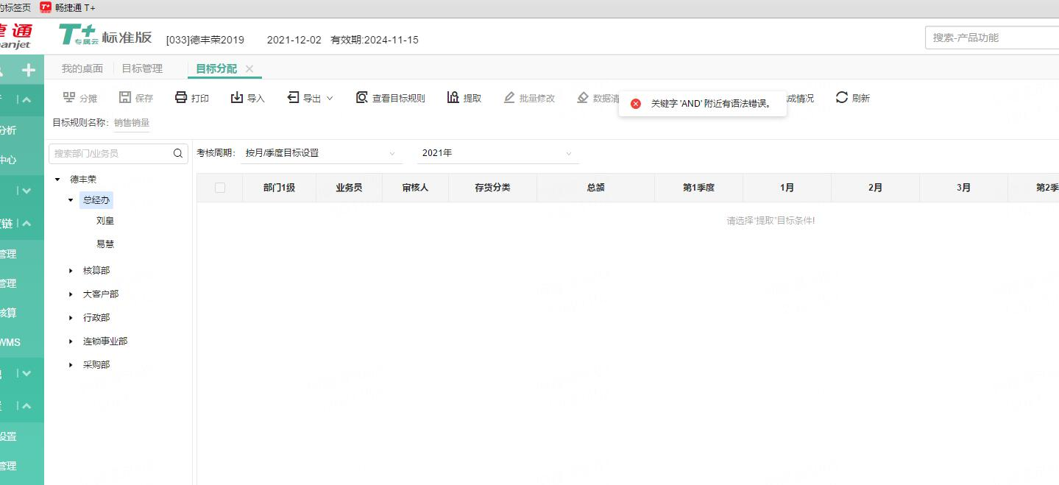Open the 2021年 year dropdown
The width and height of the screenshot is (1059, 485).
pyautogui.click(x=498, y=153)
